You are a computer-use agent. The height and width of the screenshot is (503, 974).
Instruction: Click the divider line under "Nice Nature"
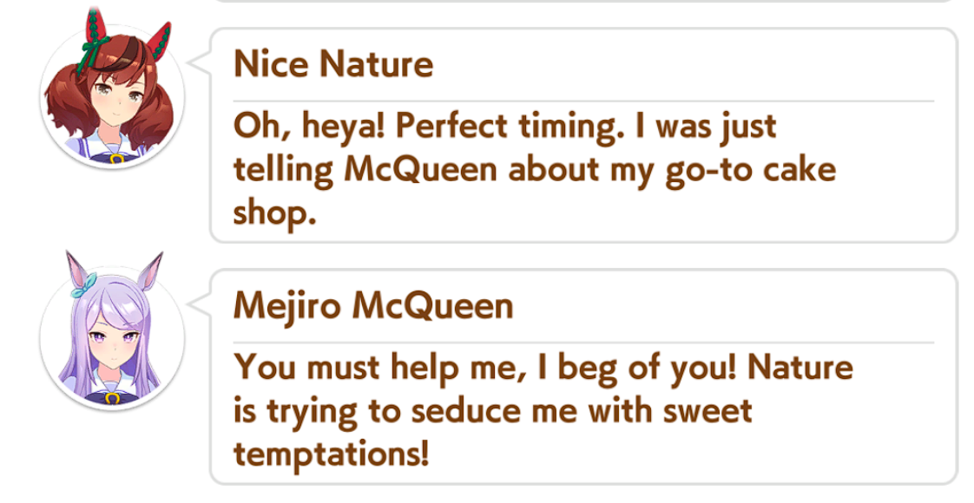[x=584, y=101]
